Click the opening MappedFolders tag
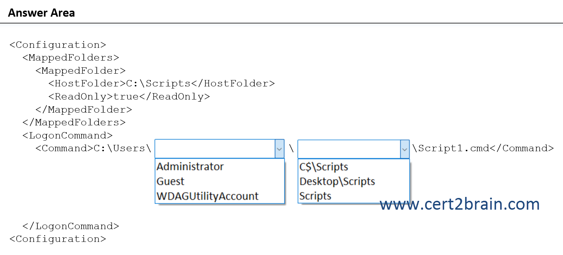The image size is (563, 255). 71,58
